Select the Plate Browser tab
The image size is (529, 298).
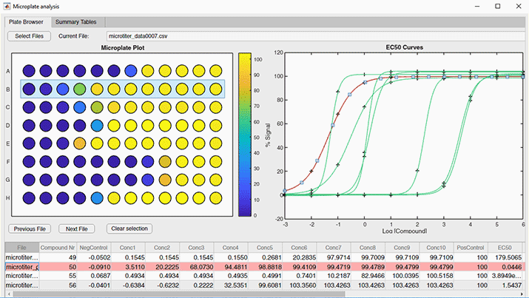tap(25, 21)
